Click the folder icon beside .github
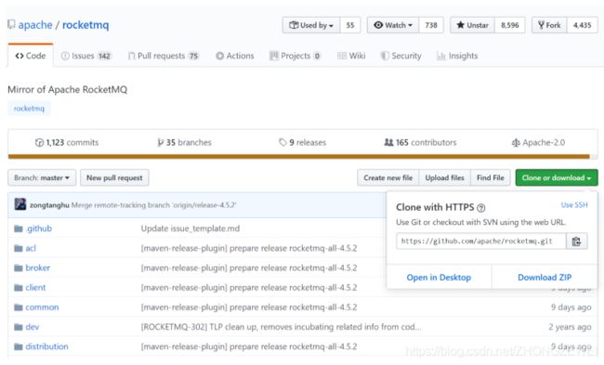 pyautogui.click(x=19, y=228)
